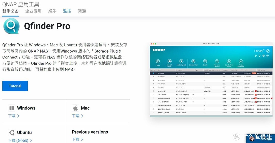Click the Mac 下载 link
The height and width of the screenshot is (143, 275).
tap(76, 116)
